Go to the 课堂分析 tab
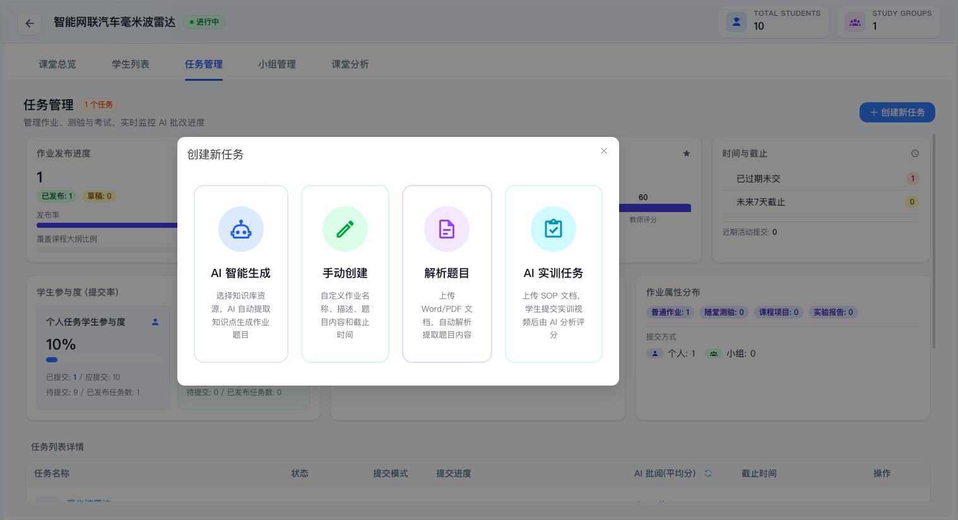The image size is (958, 520). [350, 64]
